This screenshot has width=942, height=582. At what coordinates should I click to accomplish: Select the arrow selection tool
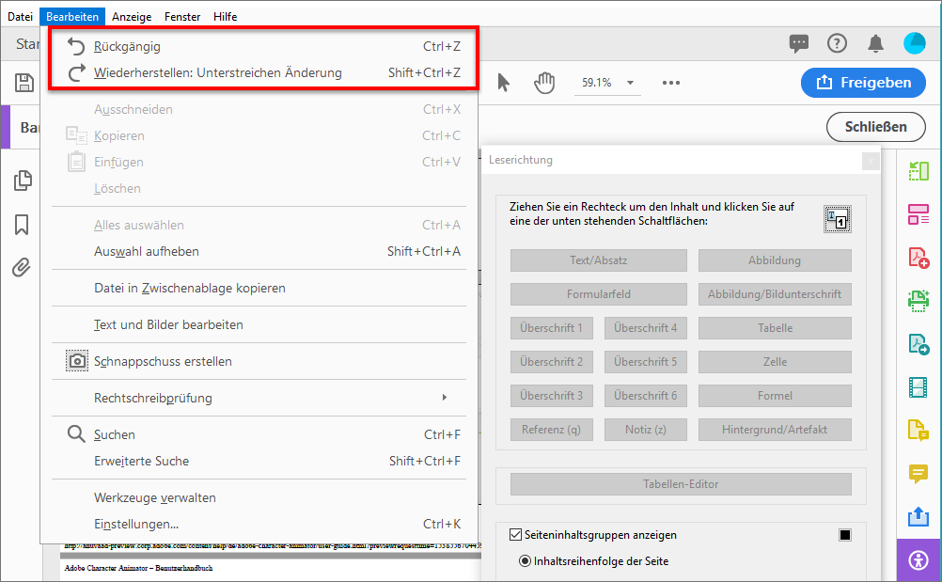(x=503, y=83)
